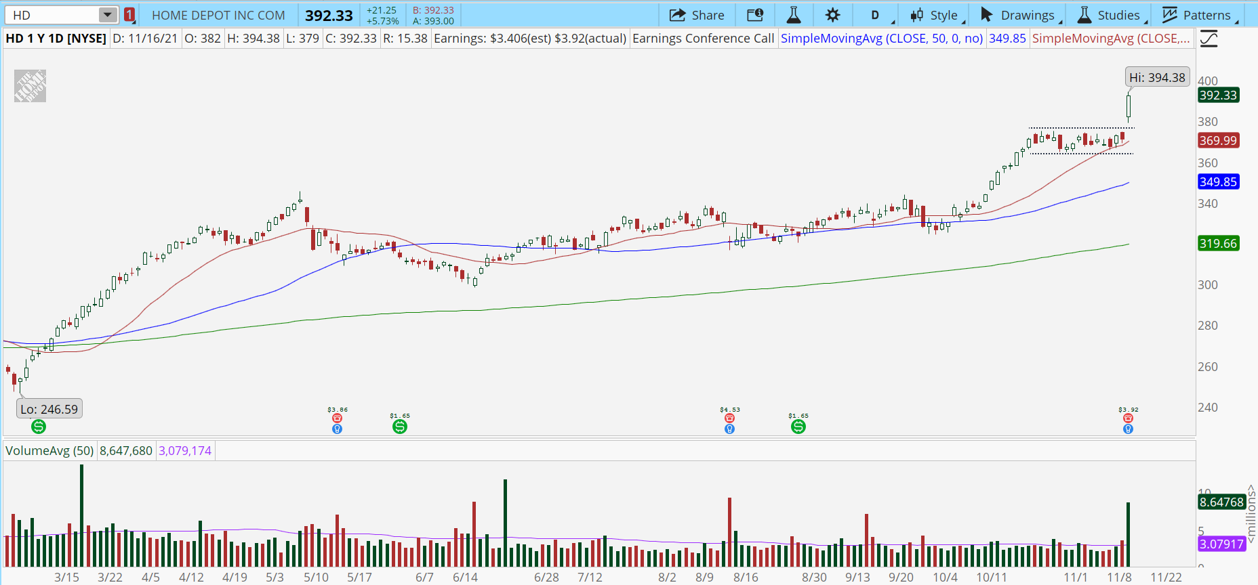
Task: Click the Share arrow icon
Action: (x=677, y=15)
